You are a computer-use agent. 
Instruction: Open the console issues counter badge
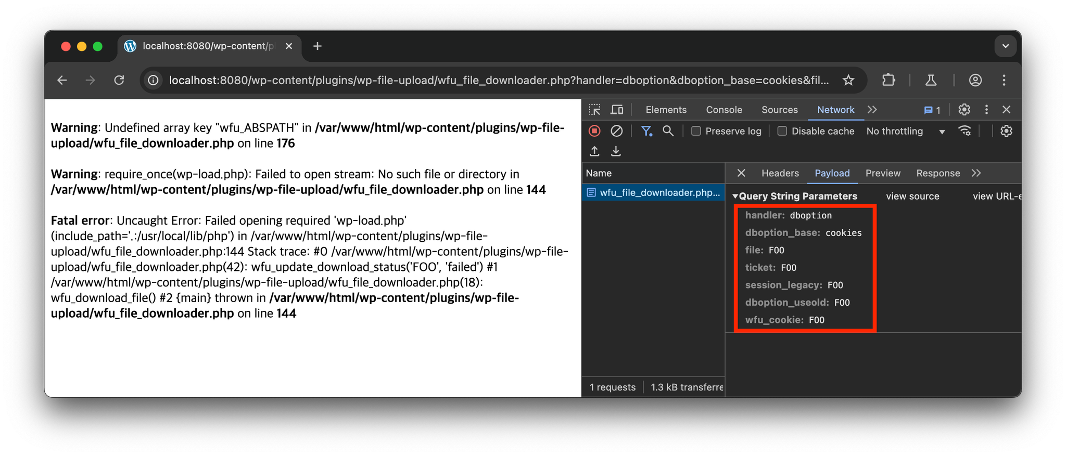(932, 110)
